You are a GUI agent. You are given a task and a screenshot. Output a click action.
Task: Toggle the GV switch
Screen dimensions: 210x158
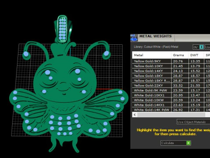198,47
